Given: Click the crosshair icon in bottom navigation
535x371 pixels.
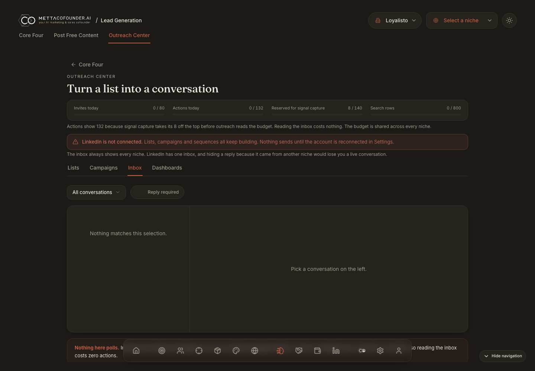Looking at the screenshot, I should point(199,351).
